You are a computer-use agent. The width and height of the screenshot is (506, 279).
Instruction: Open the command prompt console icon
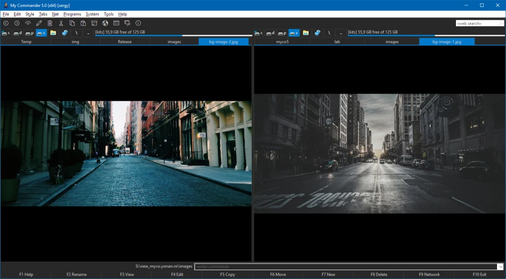pos(116,23)
